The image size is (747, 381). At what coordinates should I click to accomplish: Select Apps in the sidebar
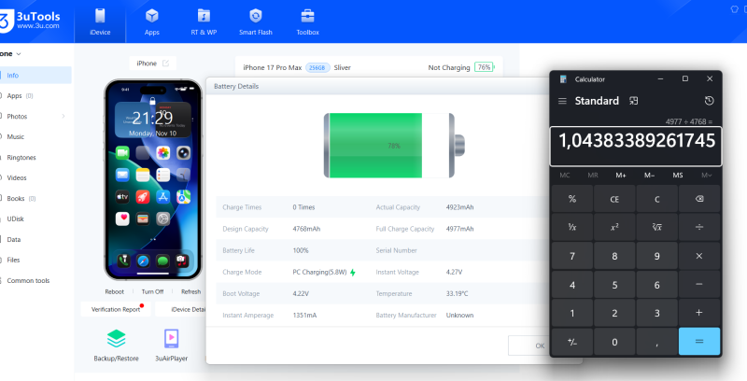[x=14, y=96]
